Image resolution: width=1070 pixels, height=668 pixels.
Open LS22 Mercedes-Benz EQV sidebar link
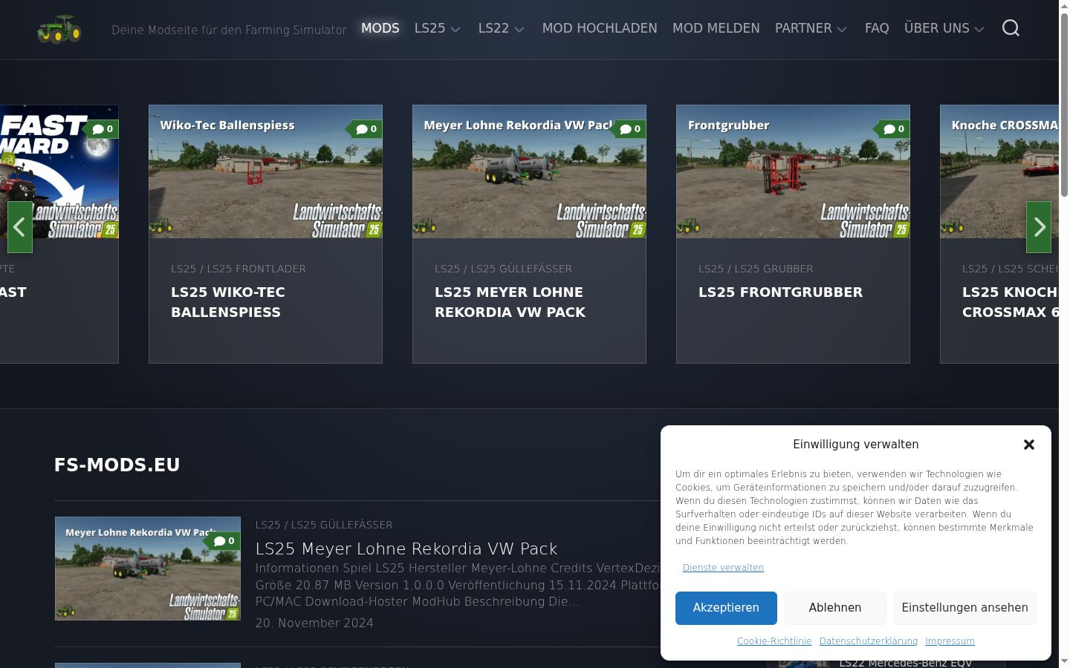(906, 663)
